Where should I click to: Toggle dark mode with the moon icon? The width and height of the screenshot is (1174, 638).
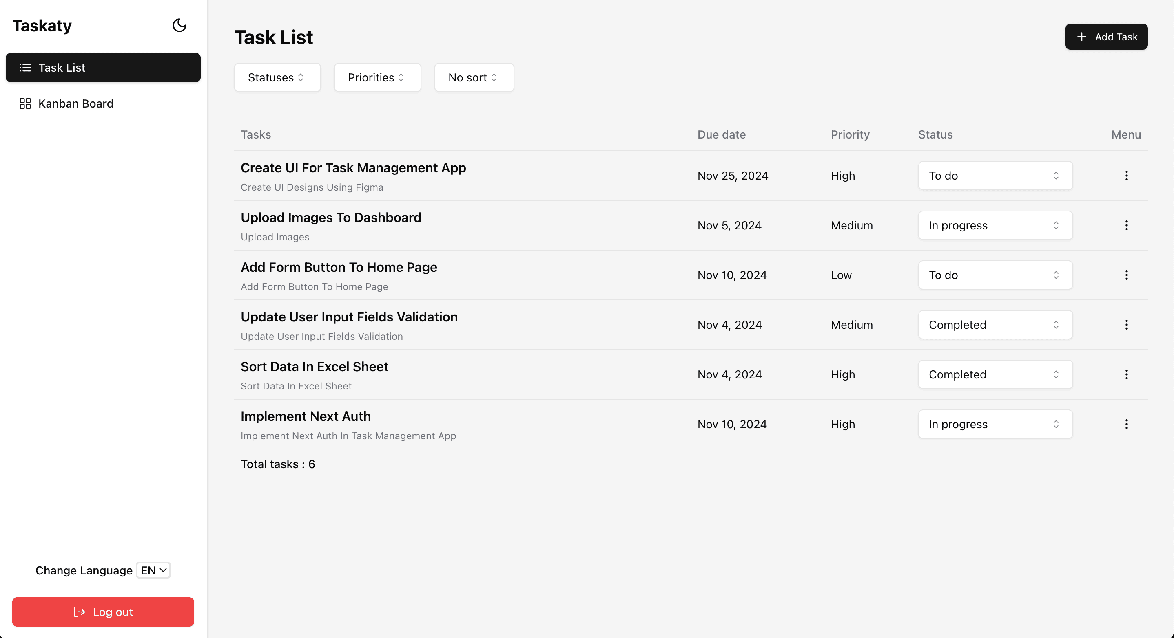click(179, 26)
